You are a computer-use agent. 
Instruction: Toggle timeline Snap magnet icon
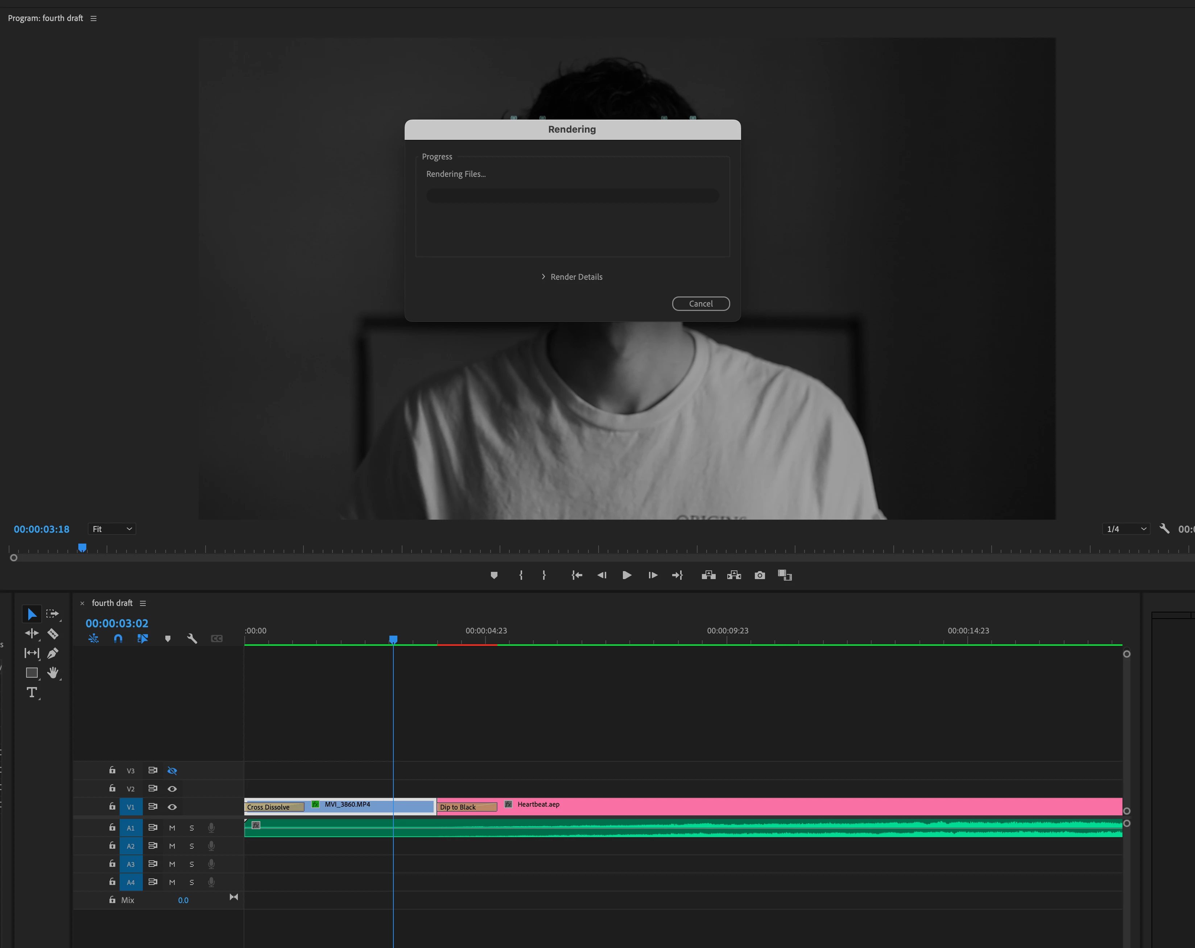tap(118, 638)
